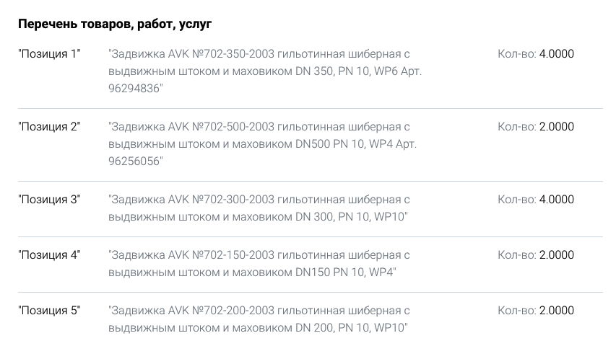Click the AVK №702-500-2003 valve description

262,144
